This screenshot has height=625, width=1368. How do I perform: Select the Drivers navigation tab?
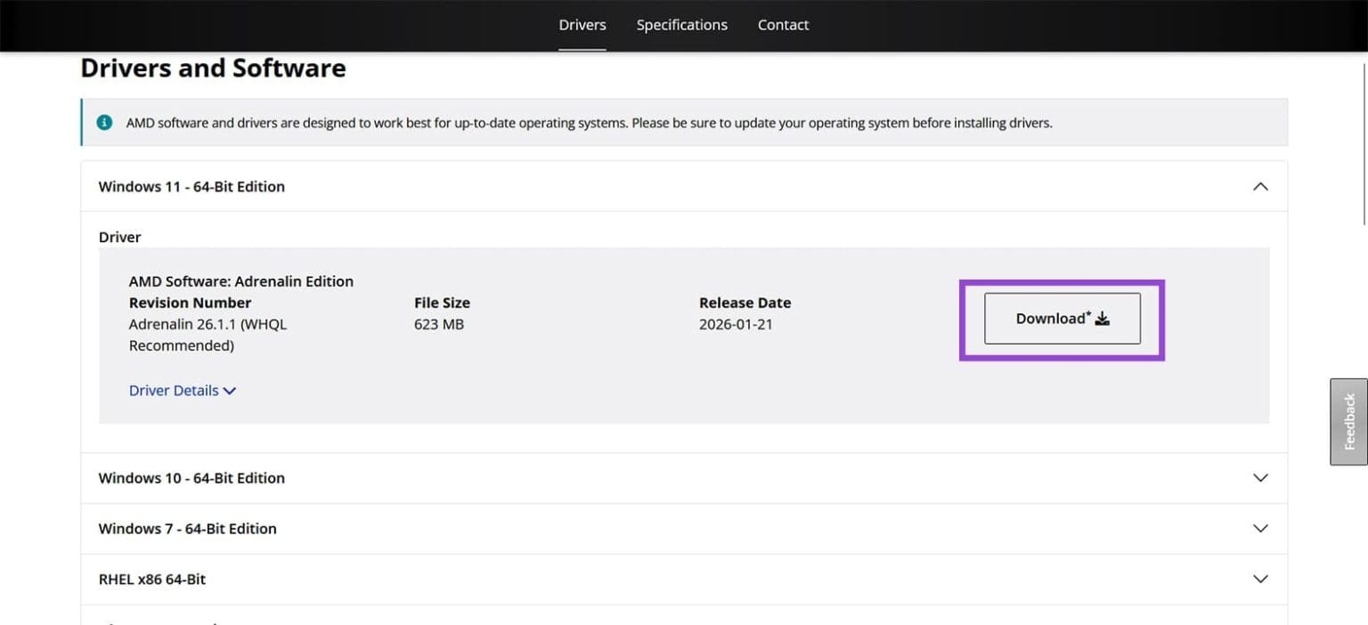coord(582,24)
